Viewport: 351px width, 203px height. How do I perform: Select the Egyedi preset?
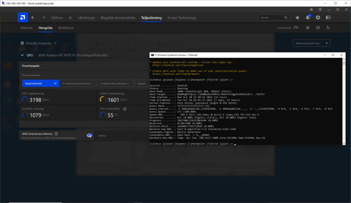pos(141,83)
